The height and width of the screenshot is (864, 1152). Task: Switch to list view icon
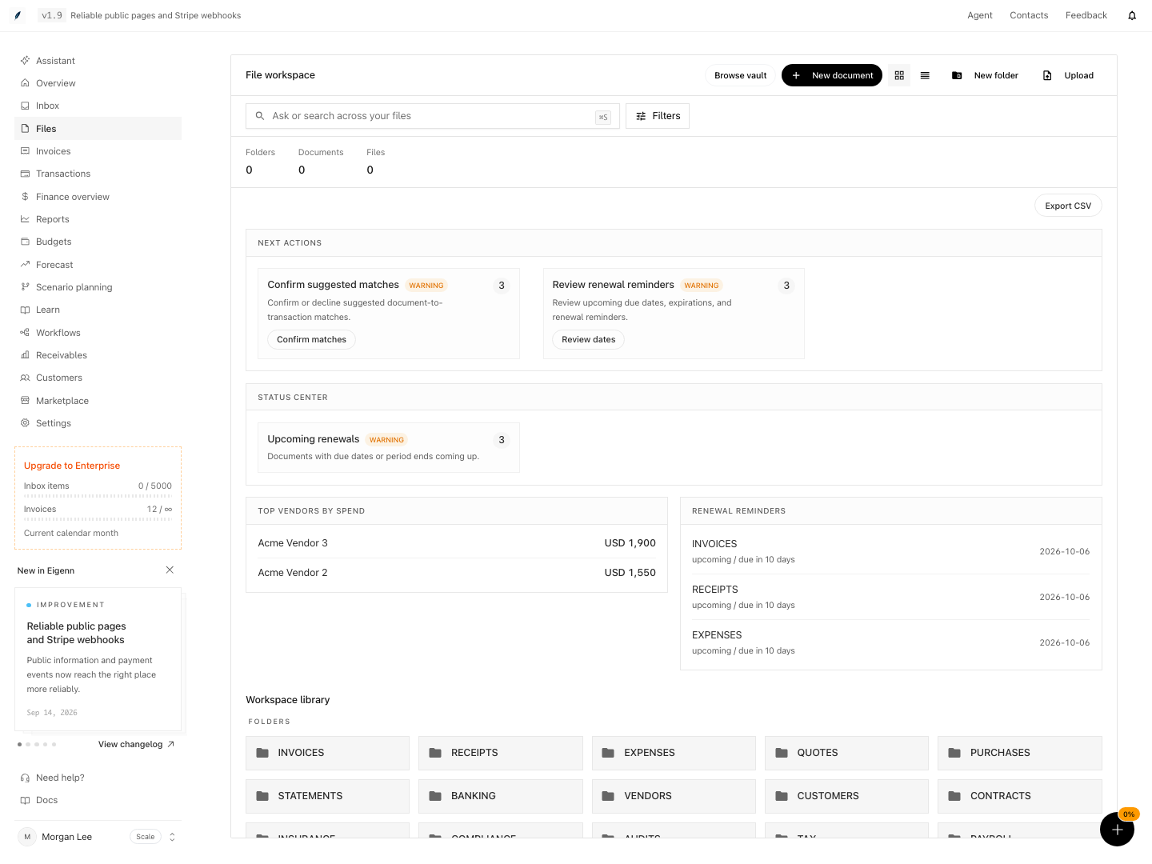tap(925, 75)
